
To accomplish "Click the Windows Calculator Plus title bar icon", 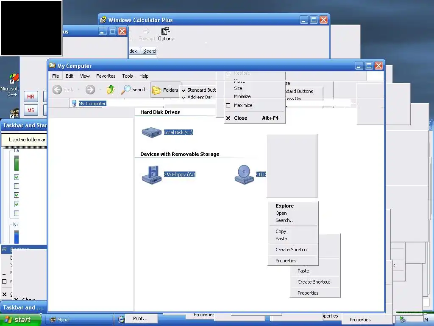I will 103,20.
